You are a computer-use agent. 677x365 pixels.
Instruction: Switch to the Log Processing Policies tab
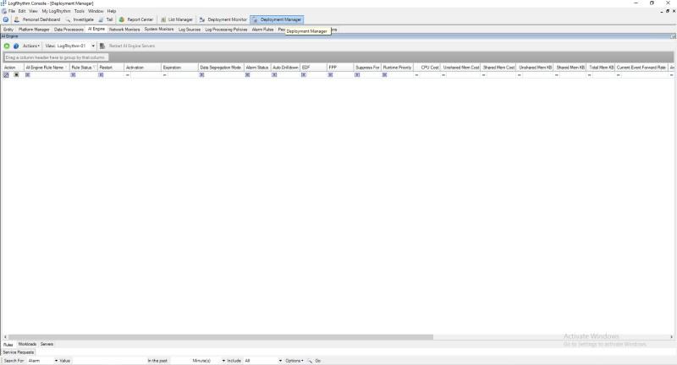(x=226, y=30)
